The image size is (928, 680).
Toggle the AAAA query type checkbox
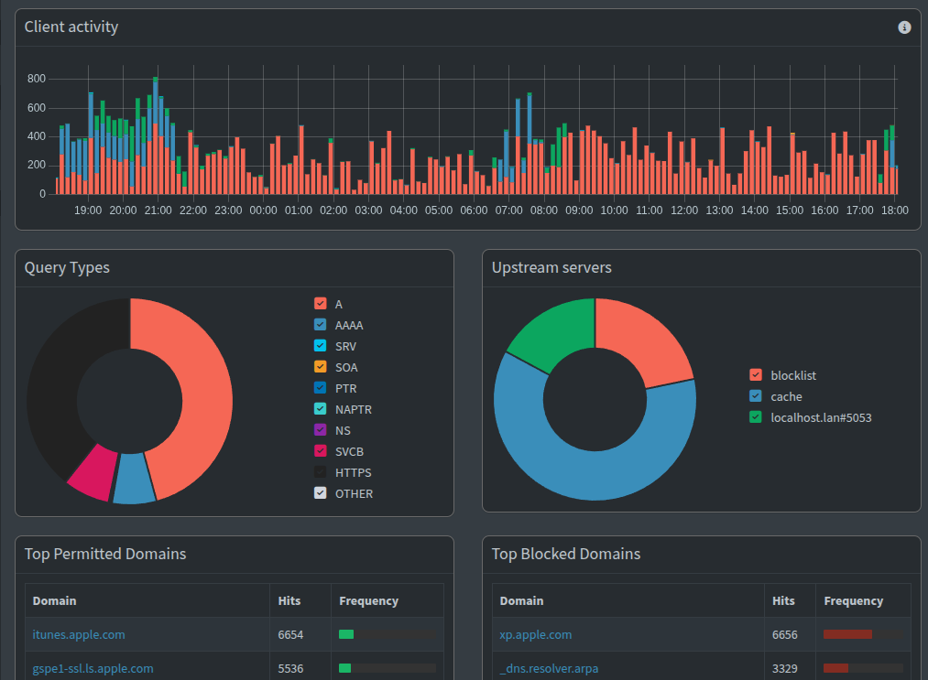tap(321, 325)
